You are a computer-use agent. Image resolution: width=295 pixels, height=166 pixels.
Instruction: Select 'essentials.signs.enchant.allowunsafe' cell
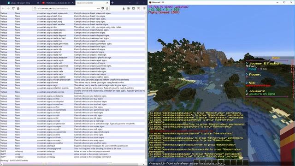pyautogui.click(x=54, y=80)
